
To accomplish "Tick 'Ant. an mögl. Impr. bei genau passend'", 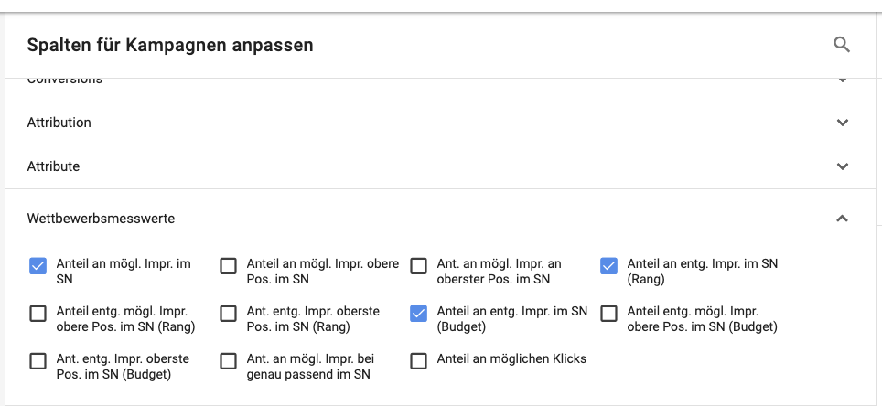I will (x=229, y=361).
